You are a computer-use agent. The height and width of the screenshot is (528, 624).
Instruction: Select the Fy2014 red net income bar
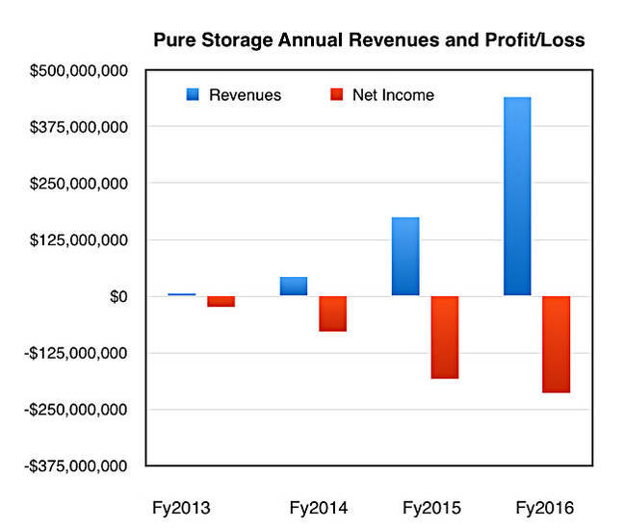[x=332, y=314]
